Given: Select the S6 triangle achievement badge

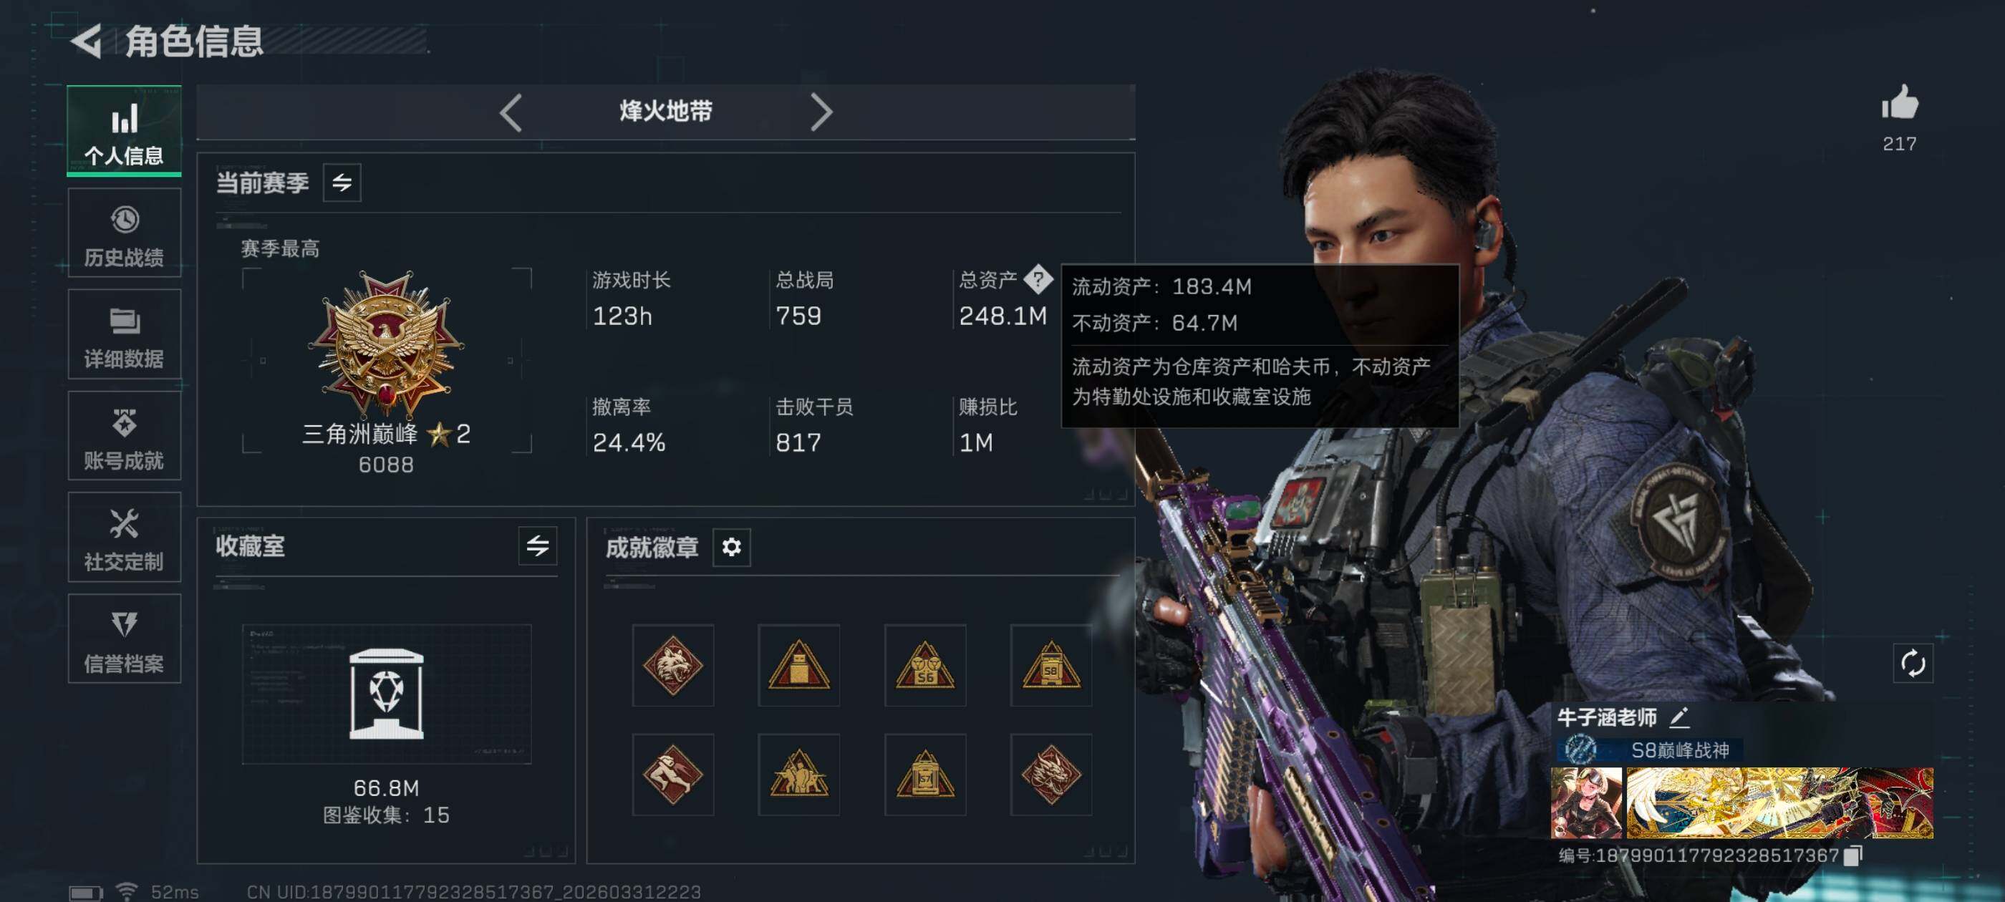Looking at the screenshot, I should (x=924, y=664).
